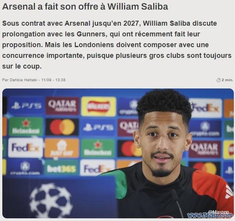This screenshot has width=235, height=221.
Task: Click the bold introductory summary paragraph
Action: pyautogui.click(x=117, y=45)
